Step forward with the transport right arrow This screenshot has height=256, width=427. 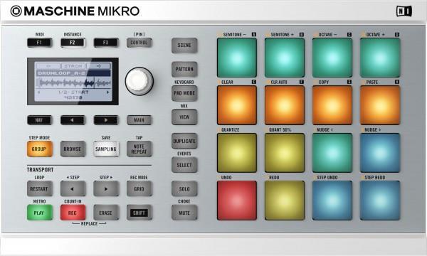[x=106, y=189]
